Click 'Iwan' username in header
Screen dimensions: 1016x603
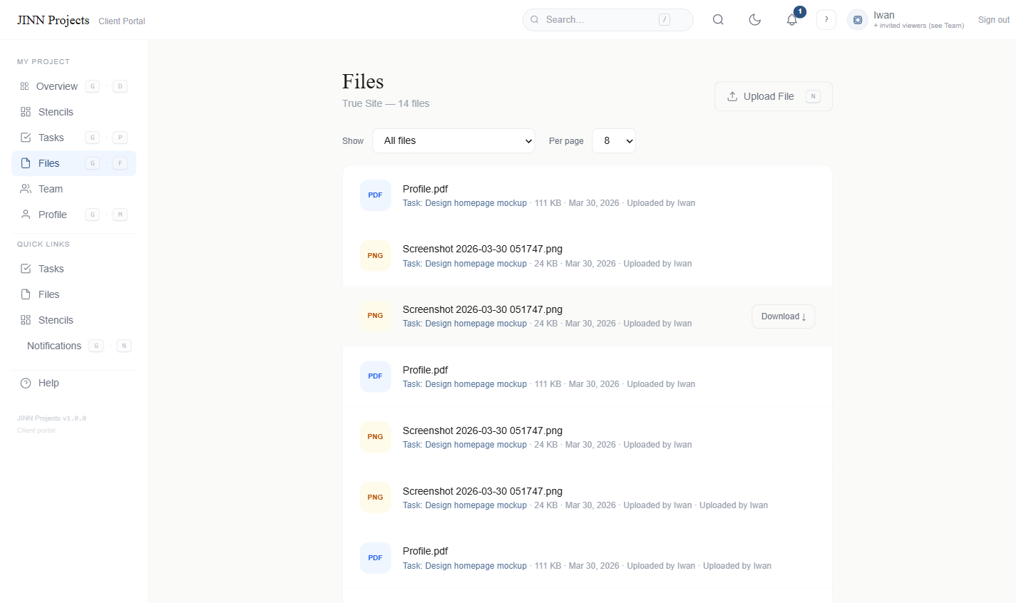click(884, 15)
